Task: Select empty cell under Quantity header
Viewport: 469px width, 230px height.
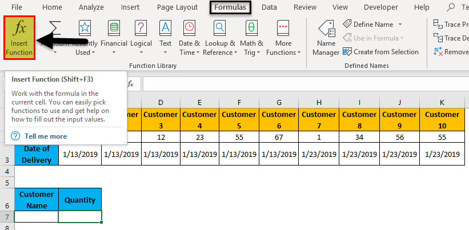Action: pyautogui.click(x=80, y=217)
